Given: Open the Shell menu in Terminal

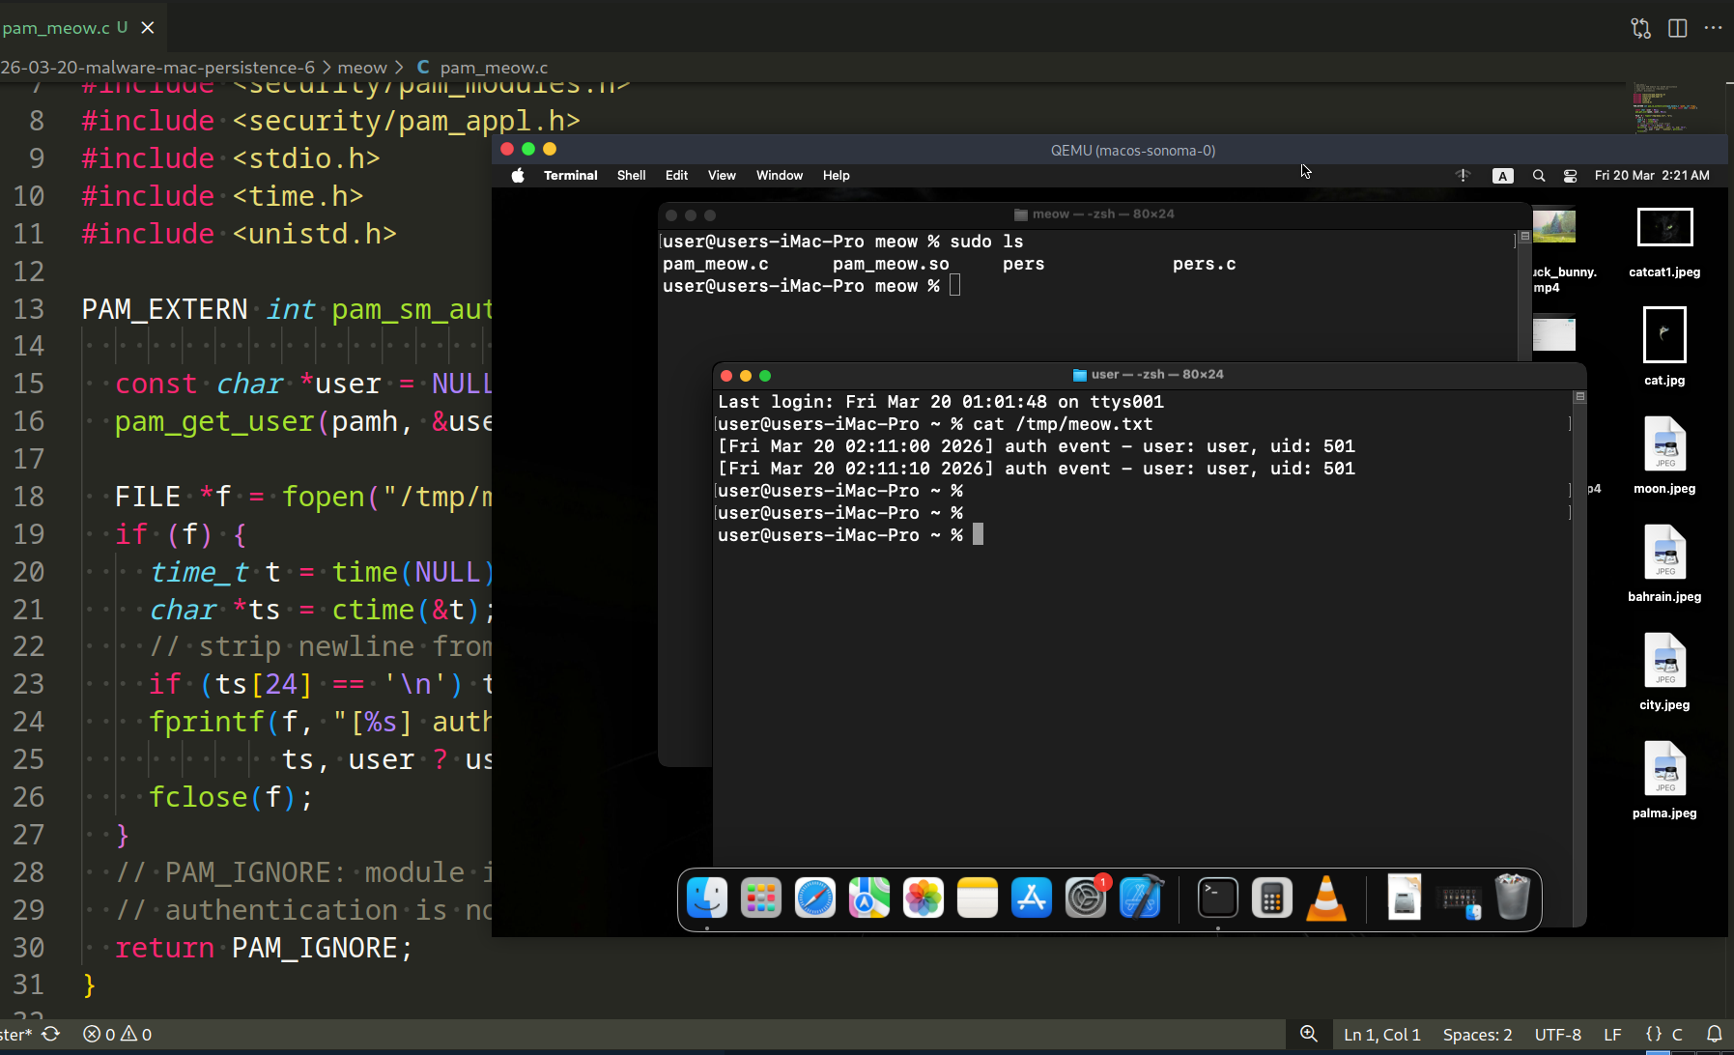Looking at the screenshot, I should click(631, 176).
